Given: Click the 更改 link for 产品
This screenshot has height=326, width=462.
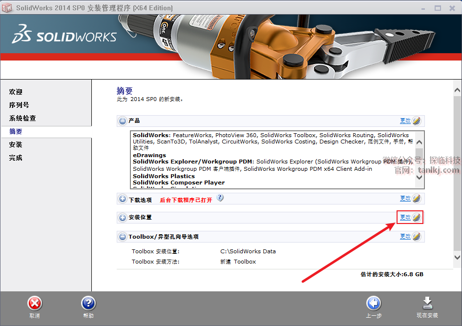Looking at the screenshot, I should pos(405,121).
